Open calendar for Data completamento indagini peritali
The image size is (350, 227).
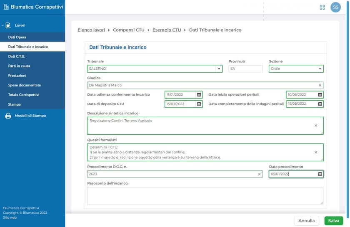click(320, 104)
